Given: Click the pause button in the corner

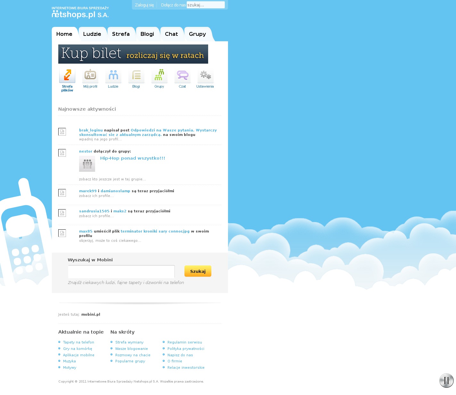Looking at the screenshot, I should (x=446, y=381).
